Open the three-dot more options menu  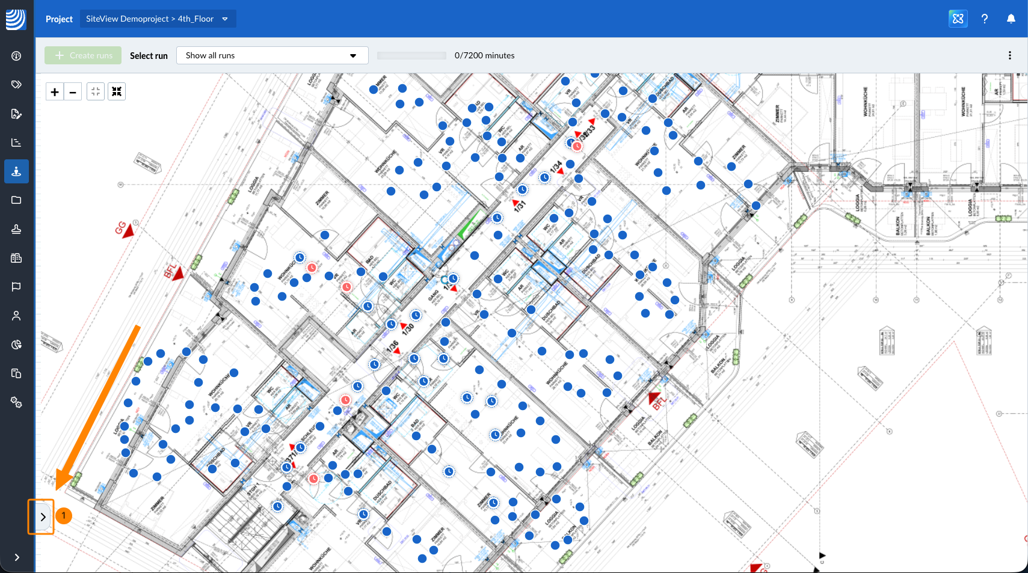(1010, 55)
